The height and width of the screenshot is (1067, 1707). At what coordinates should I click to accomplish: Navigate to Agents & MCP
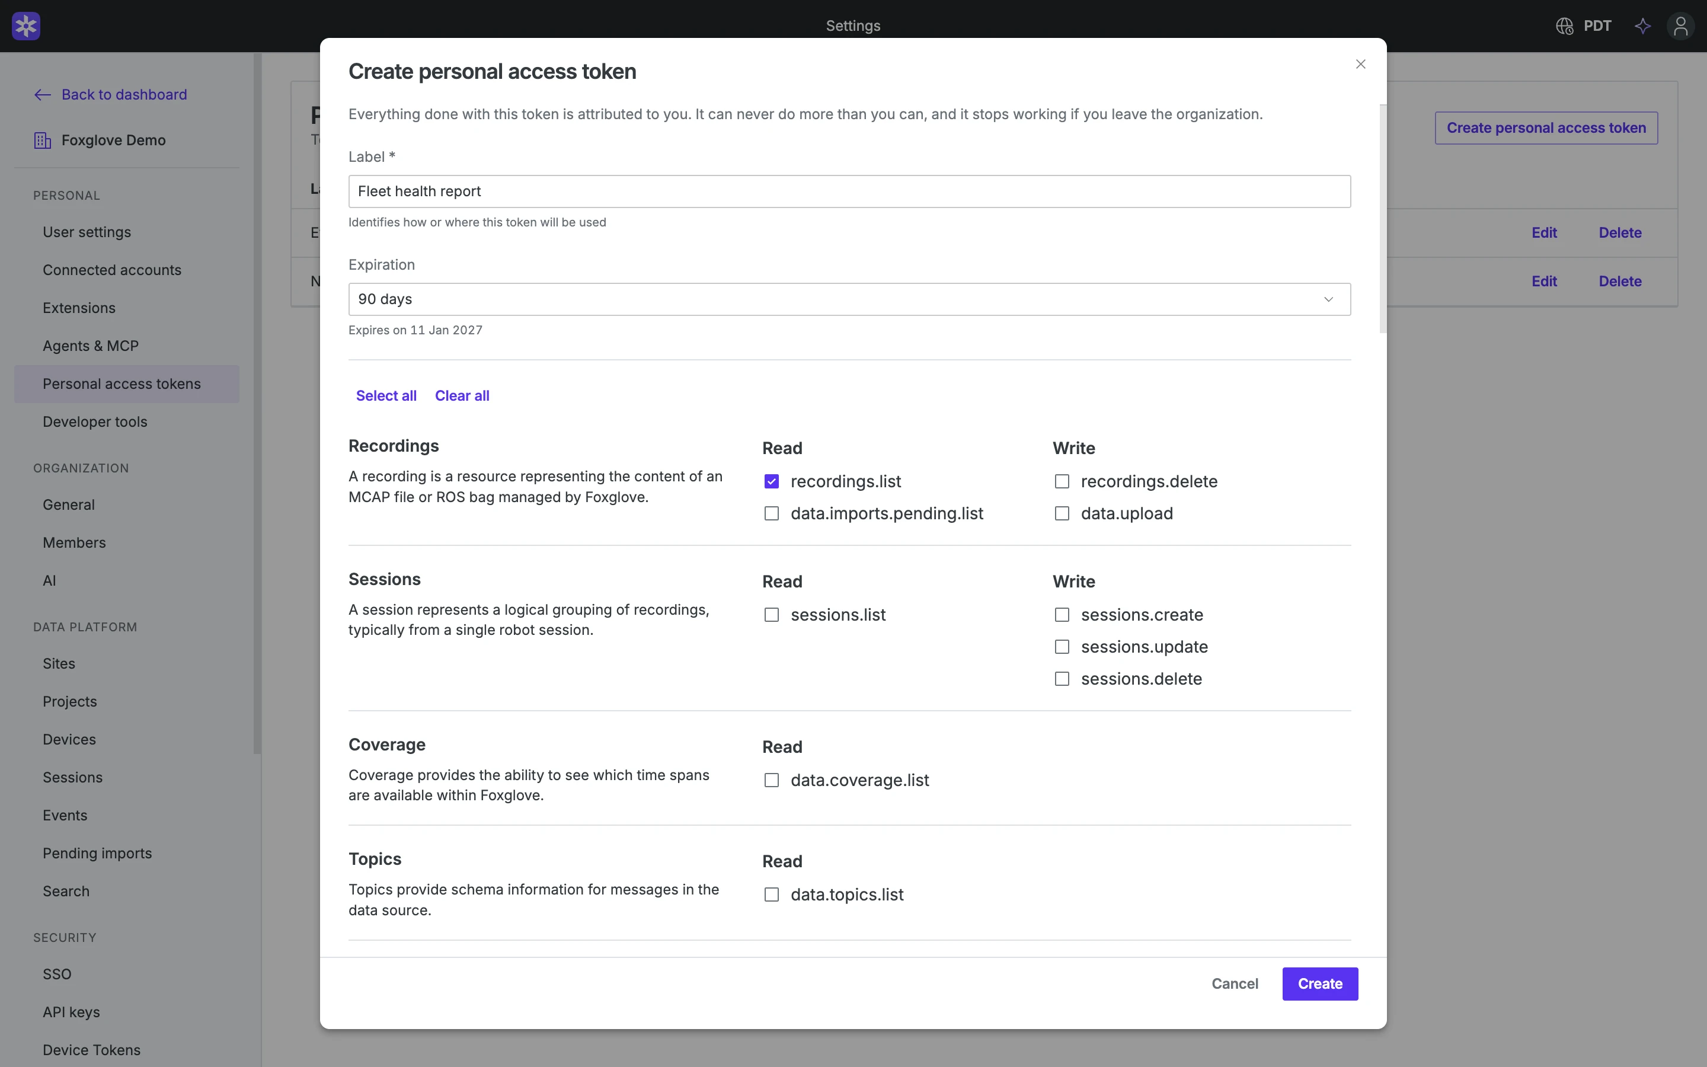pos(127,346)
